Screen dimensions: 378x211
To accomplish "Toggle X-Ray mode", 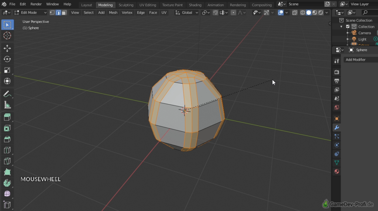I will [295, 13].
